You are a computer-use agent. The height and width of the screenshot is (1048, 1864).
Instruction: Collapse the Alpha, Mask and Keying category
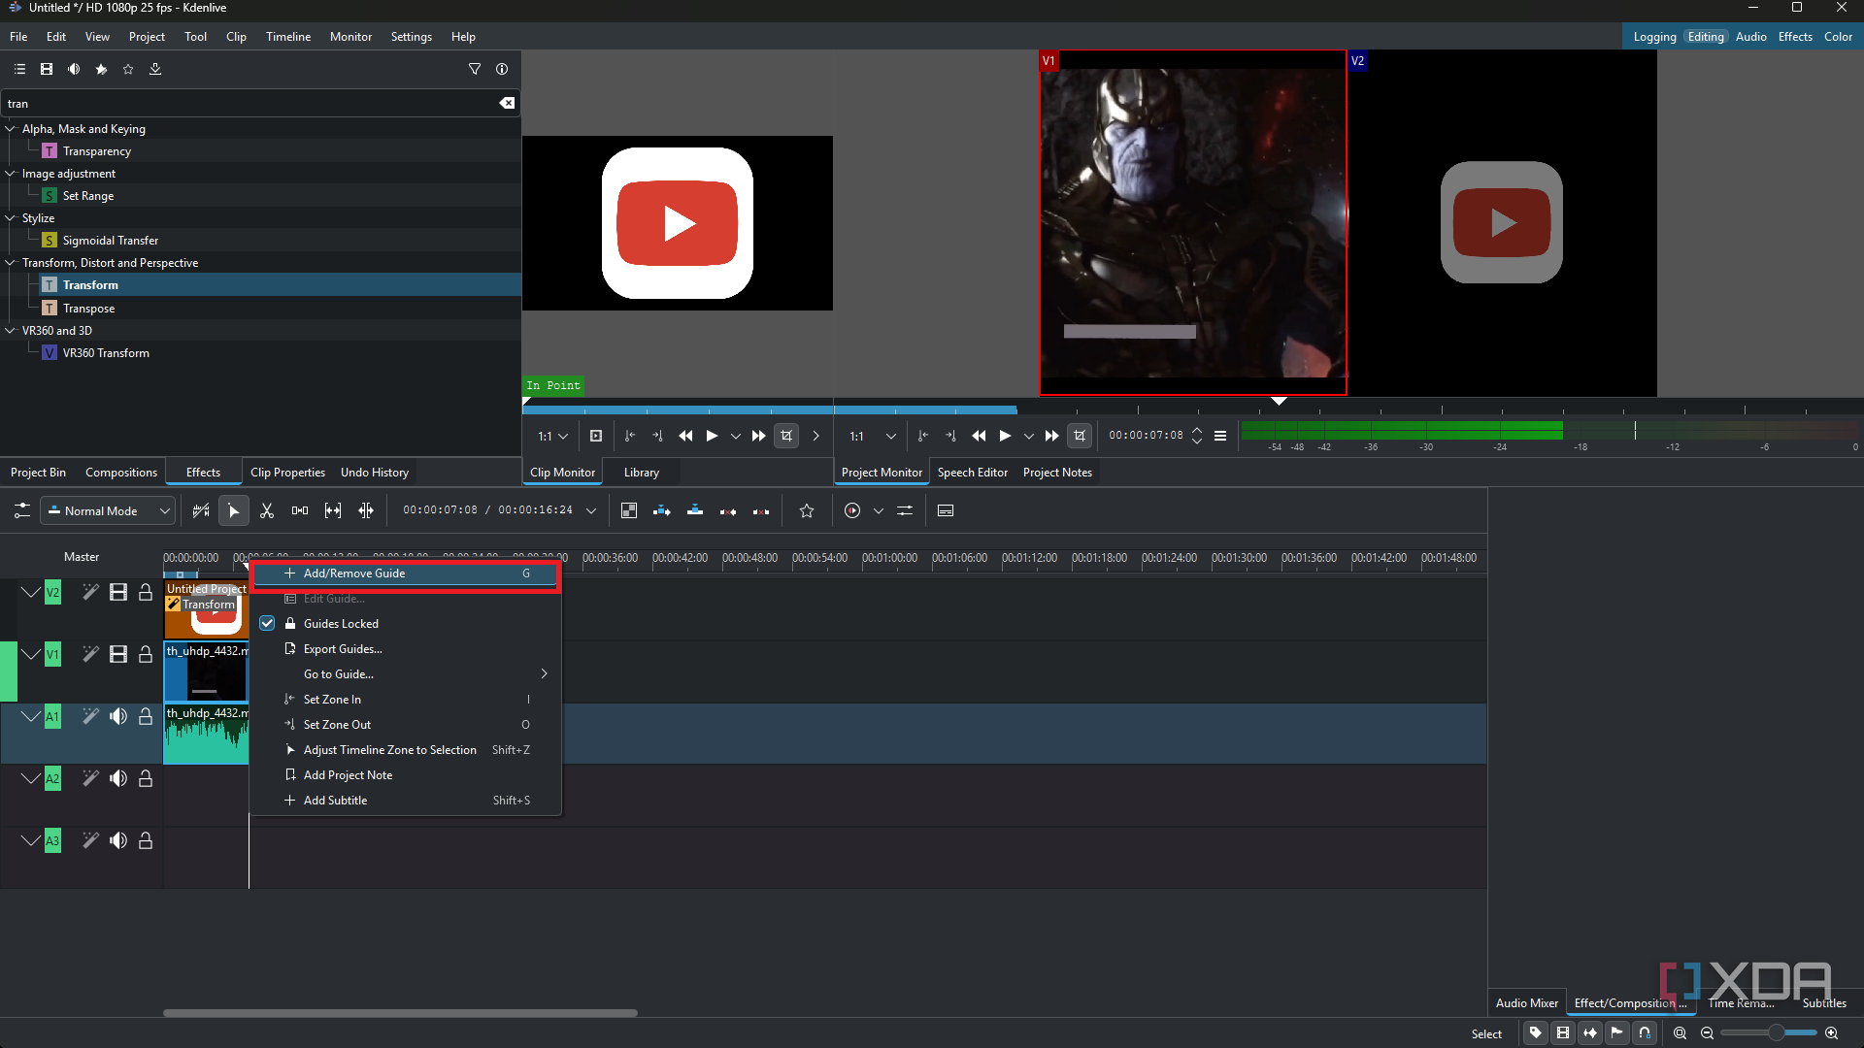click(11, 129)
